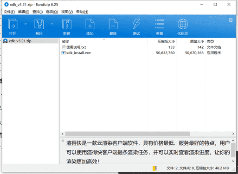Viewport: 238px width, 174px height.
Task: Sort by the 名称 column header
Action: point(104,41)
